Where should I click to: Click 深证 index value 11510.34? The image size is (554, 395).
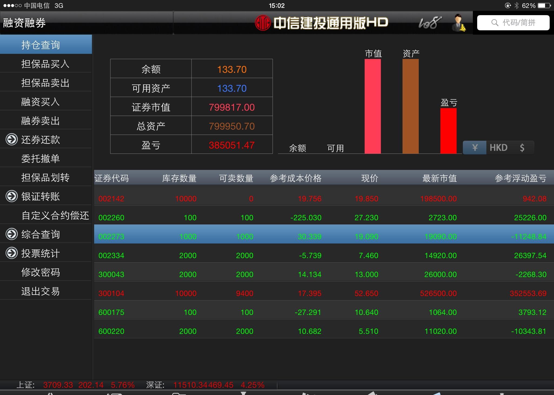(x=190, y=385)
